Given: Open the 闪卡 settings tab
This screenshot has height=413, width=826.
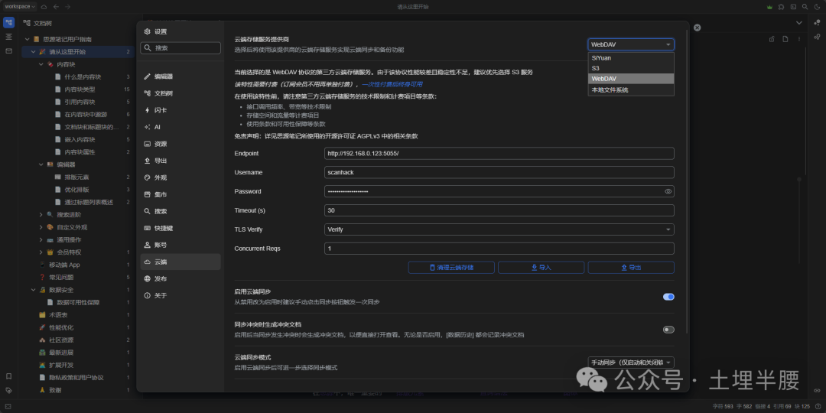Looking at the screenshot, I should (180, 110).
